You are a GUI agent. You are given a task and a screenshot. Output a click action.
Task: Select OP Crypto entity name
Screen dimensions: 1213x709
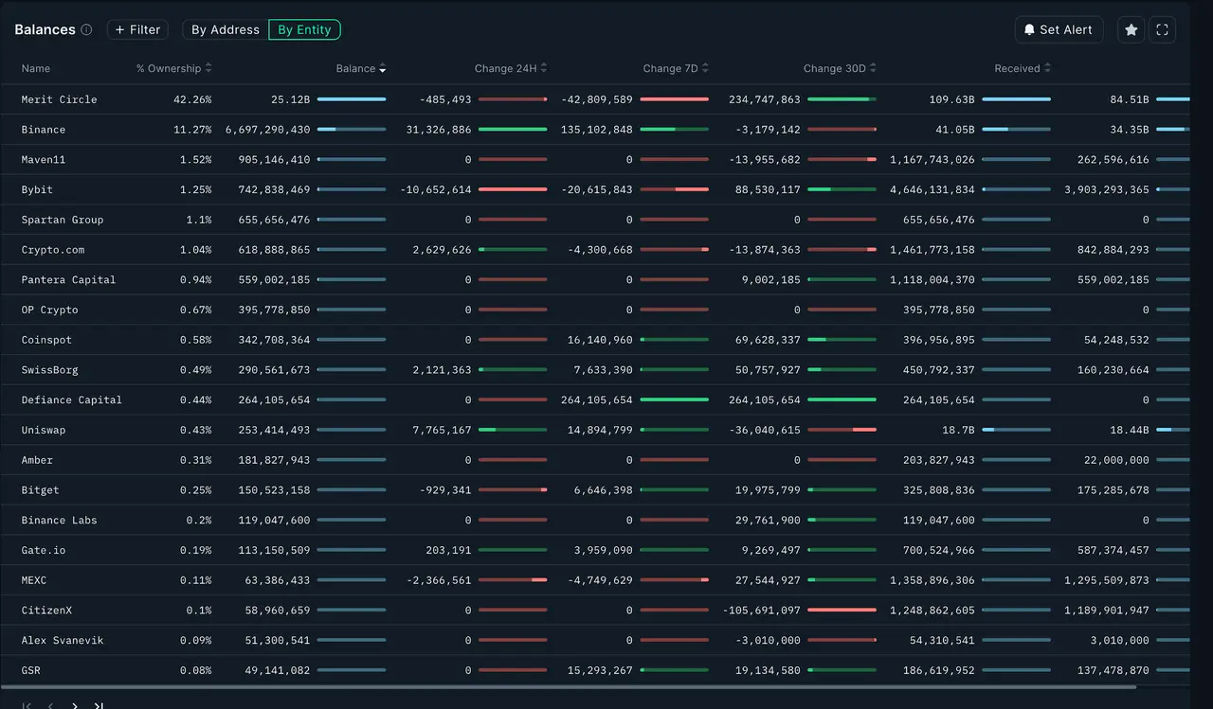pos(49,310)
